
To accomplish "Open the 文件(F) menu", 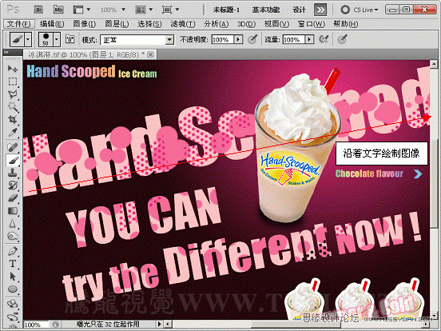I will click(19, 24).
